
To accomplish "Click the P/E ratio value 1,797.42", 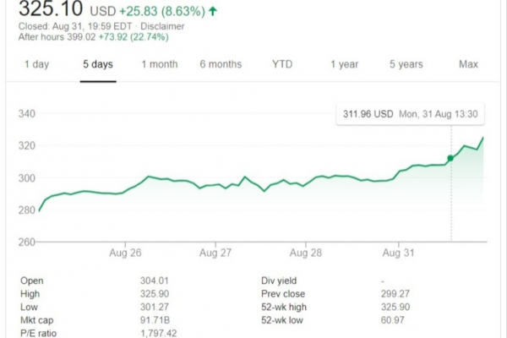I will coord(158,333).
